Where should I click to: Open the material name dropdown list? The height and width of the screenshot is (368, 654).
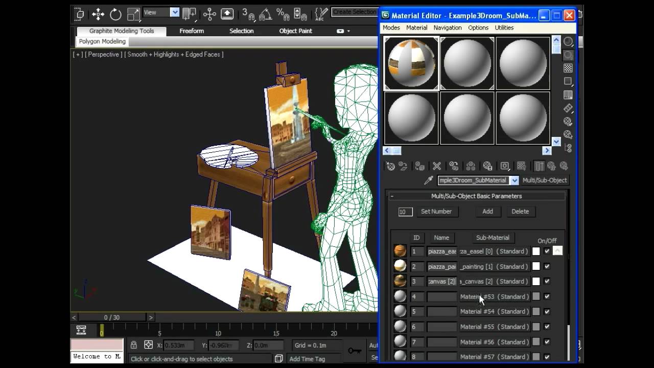(514, 180)
